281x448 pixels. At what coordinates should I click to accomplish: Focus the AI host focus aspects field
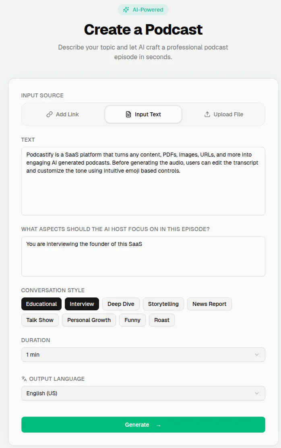(143, 256)
